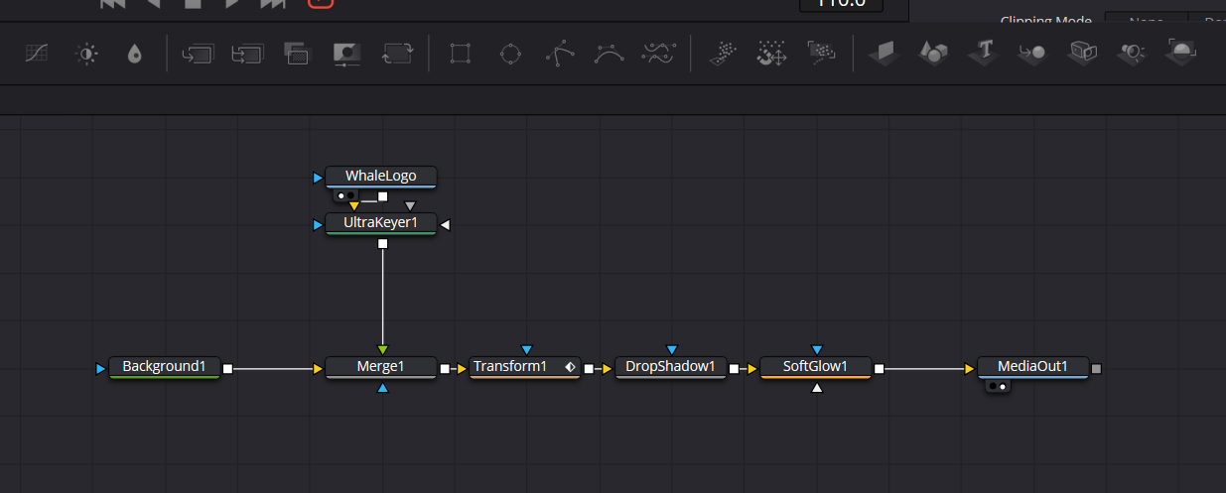Select the Background1 node
The image size is (1226, 493).
[164, 367]
